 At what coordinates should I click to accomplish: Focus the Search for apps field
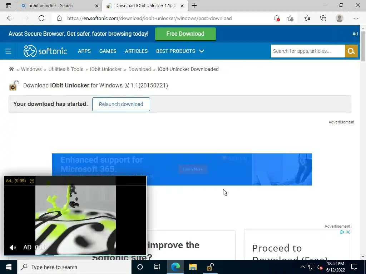coord(308,51)
